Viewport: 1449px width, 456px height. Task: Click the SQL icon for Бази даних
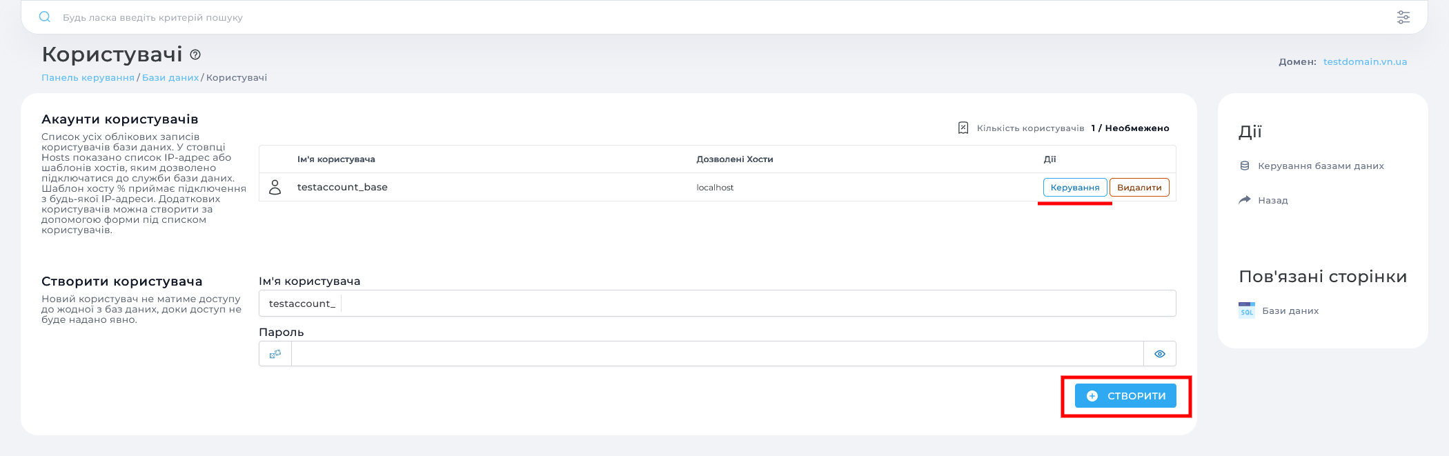click(x=1246, y=310)
